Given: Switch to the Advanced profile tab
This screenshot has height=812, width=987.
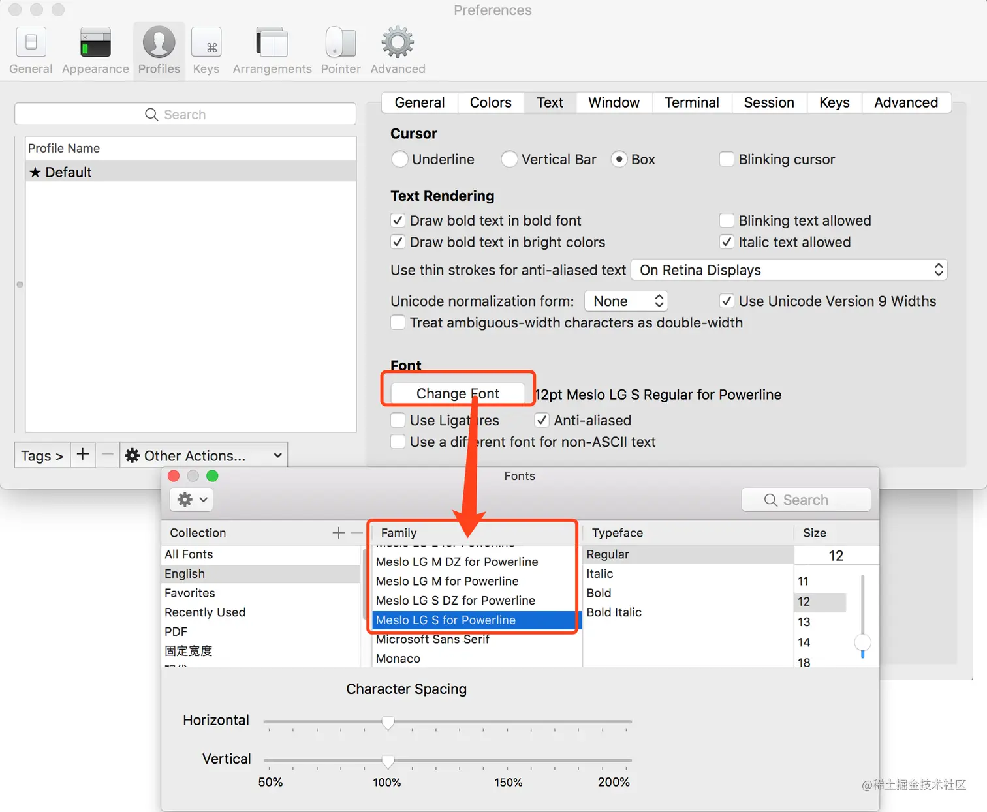Looking at the screenshot, I should pos(906,102).
